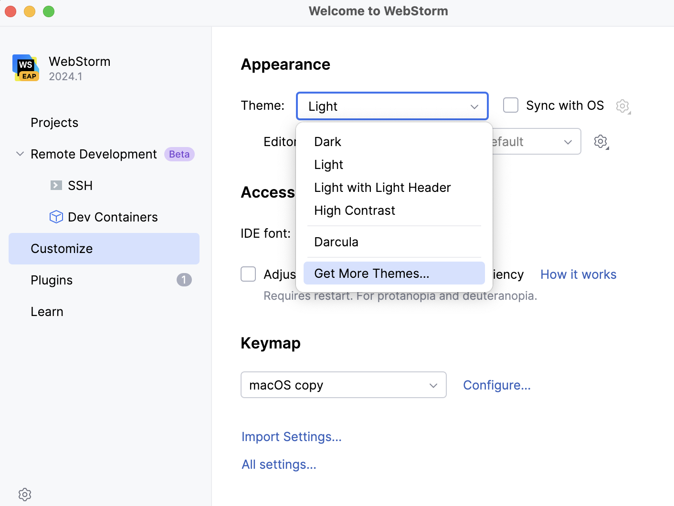Open the settings gear at bottom left

pyautogui.click(x=24, y=494)
